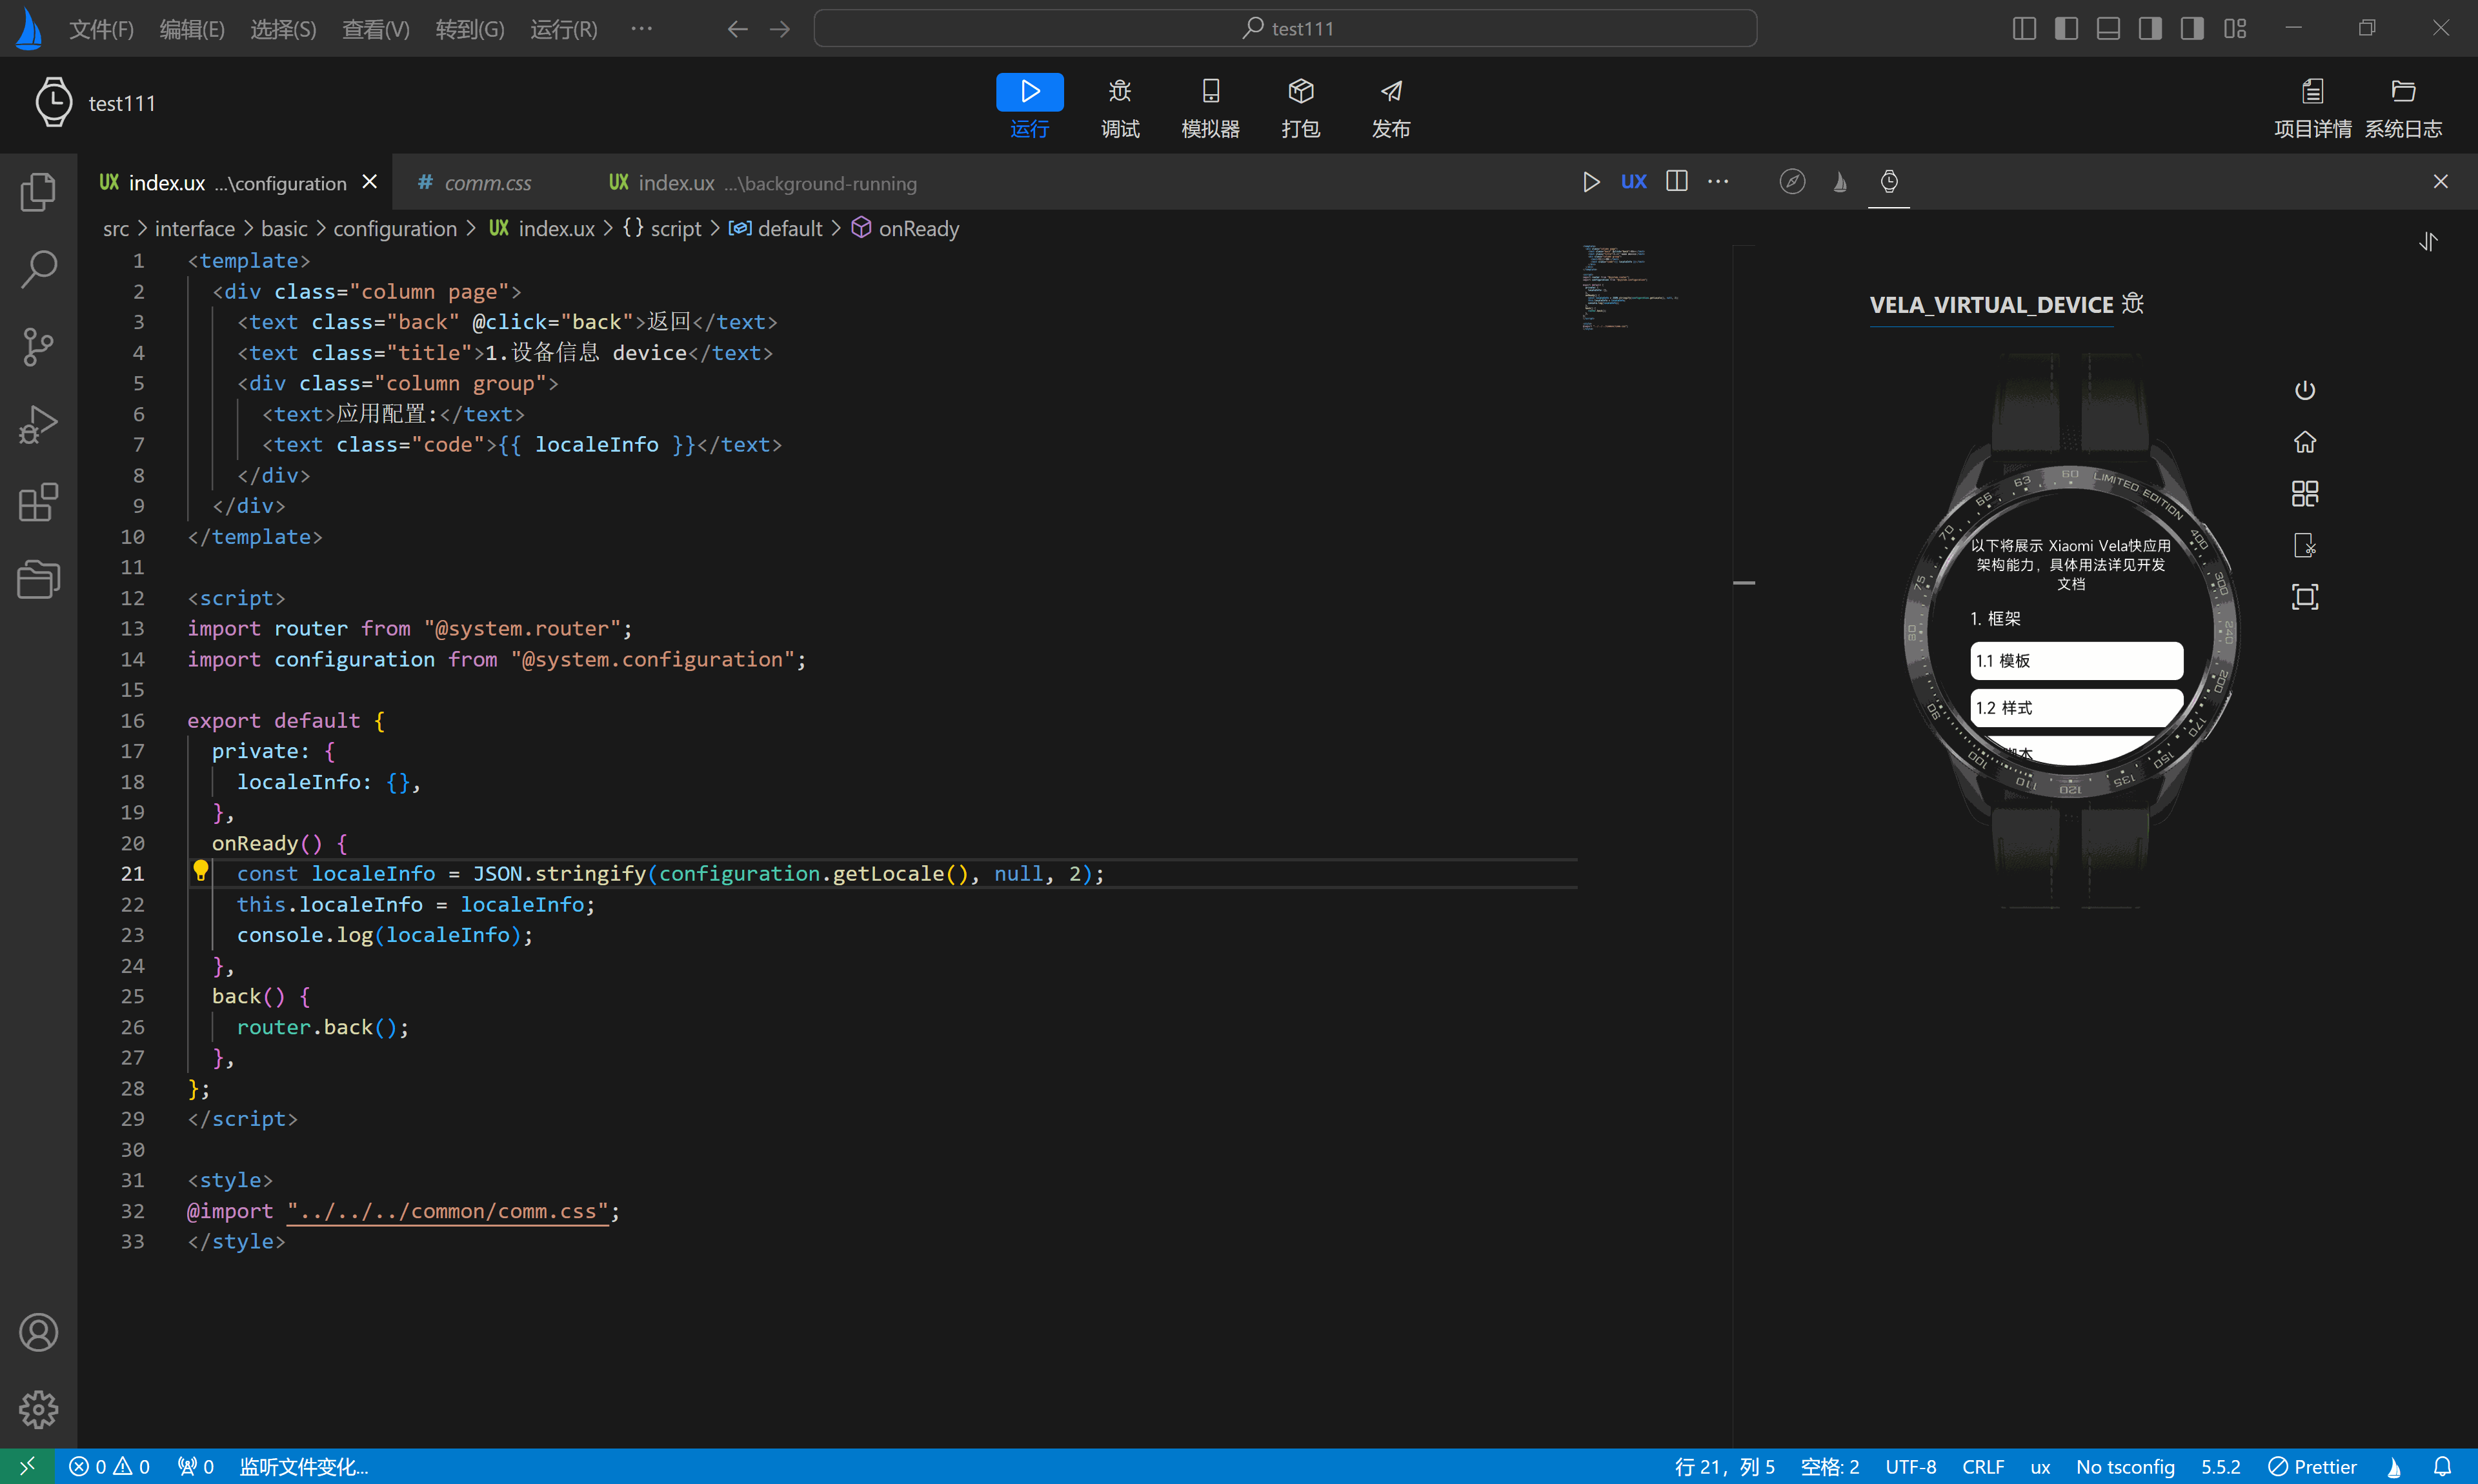Open the Simulator (模拟器) panel
This screenshot has height=1484, width=2478.
coord(1210,105)
